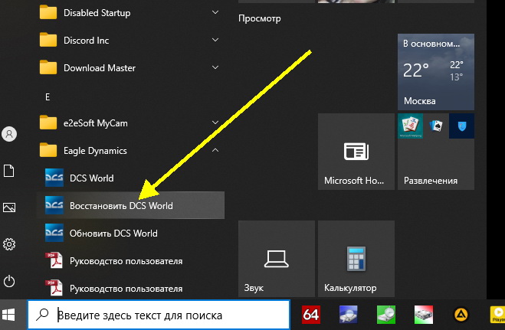Screen dimensions: 505x330
Task: Select the Eagle Dynamics label
Action: [95, 151]
